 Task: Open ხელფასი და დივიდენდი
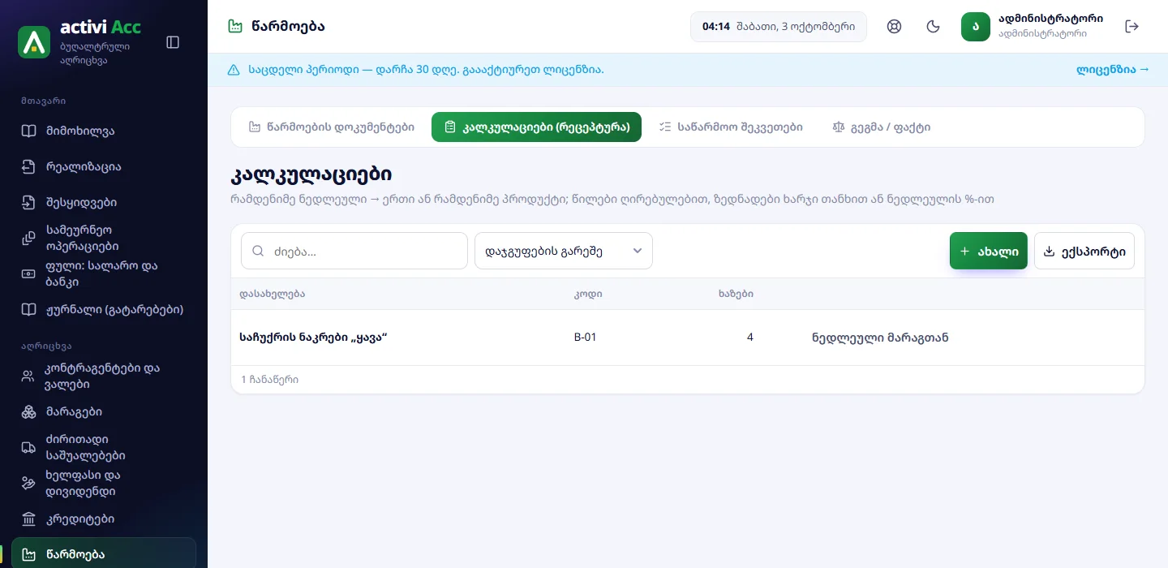point(104,484)
